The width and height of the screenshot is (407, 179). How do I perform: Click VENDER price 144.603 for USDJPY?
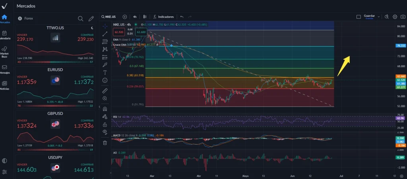27,170
